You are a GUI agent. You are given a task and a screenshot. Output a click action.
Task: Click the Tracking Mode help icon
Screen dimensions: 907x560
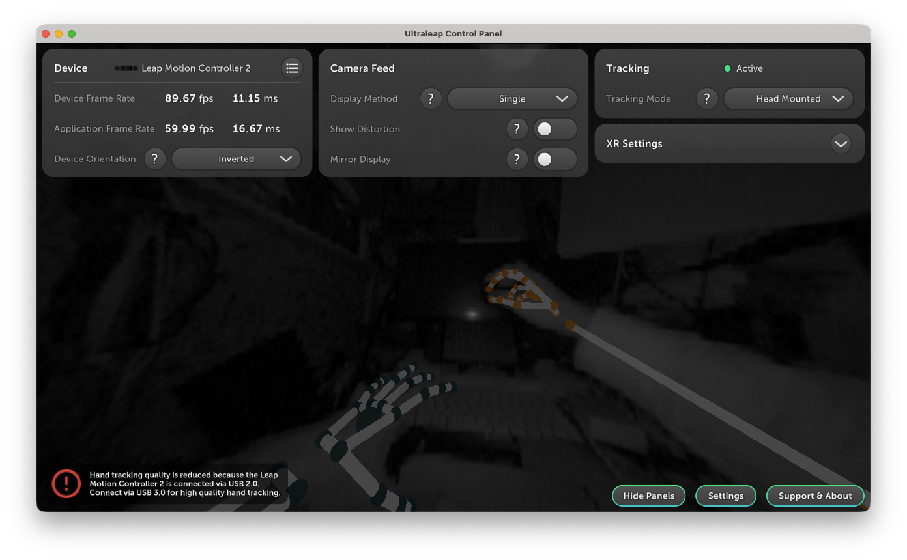pyautogui.click(x=707, y=99)
